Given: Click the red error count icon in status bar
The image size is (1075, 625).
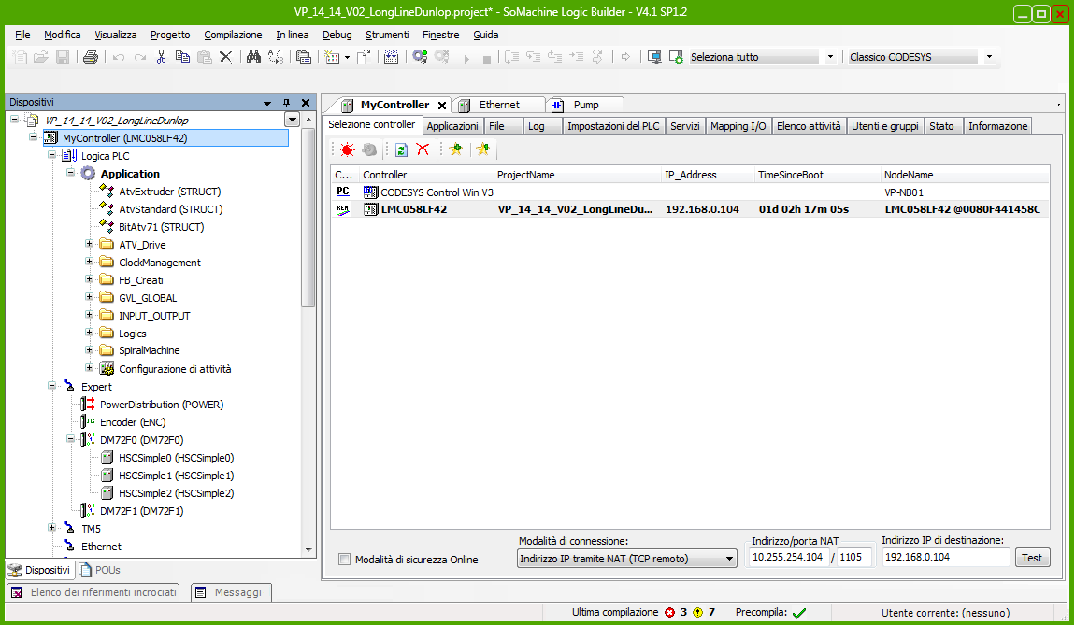Looking at the screenshot, I should 670,613.
